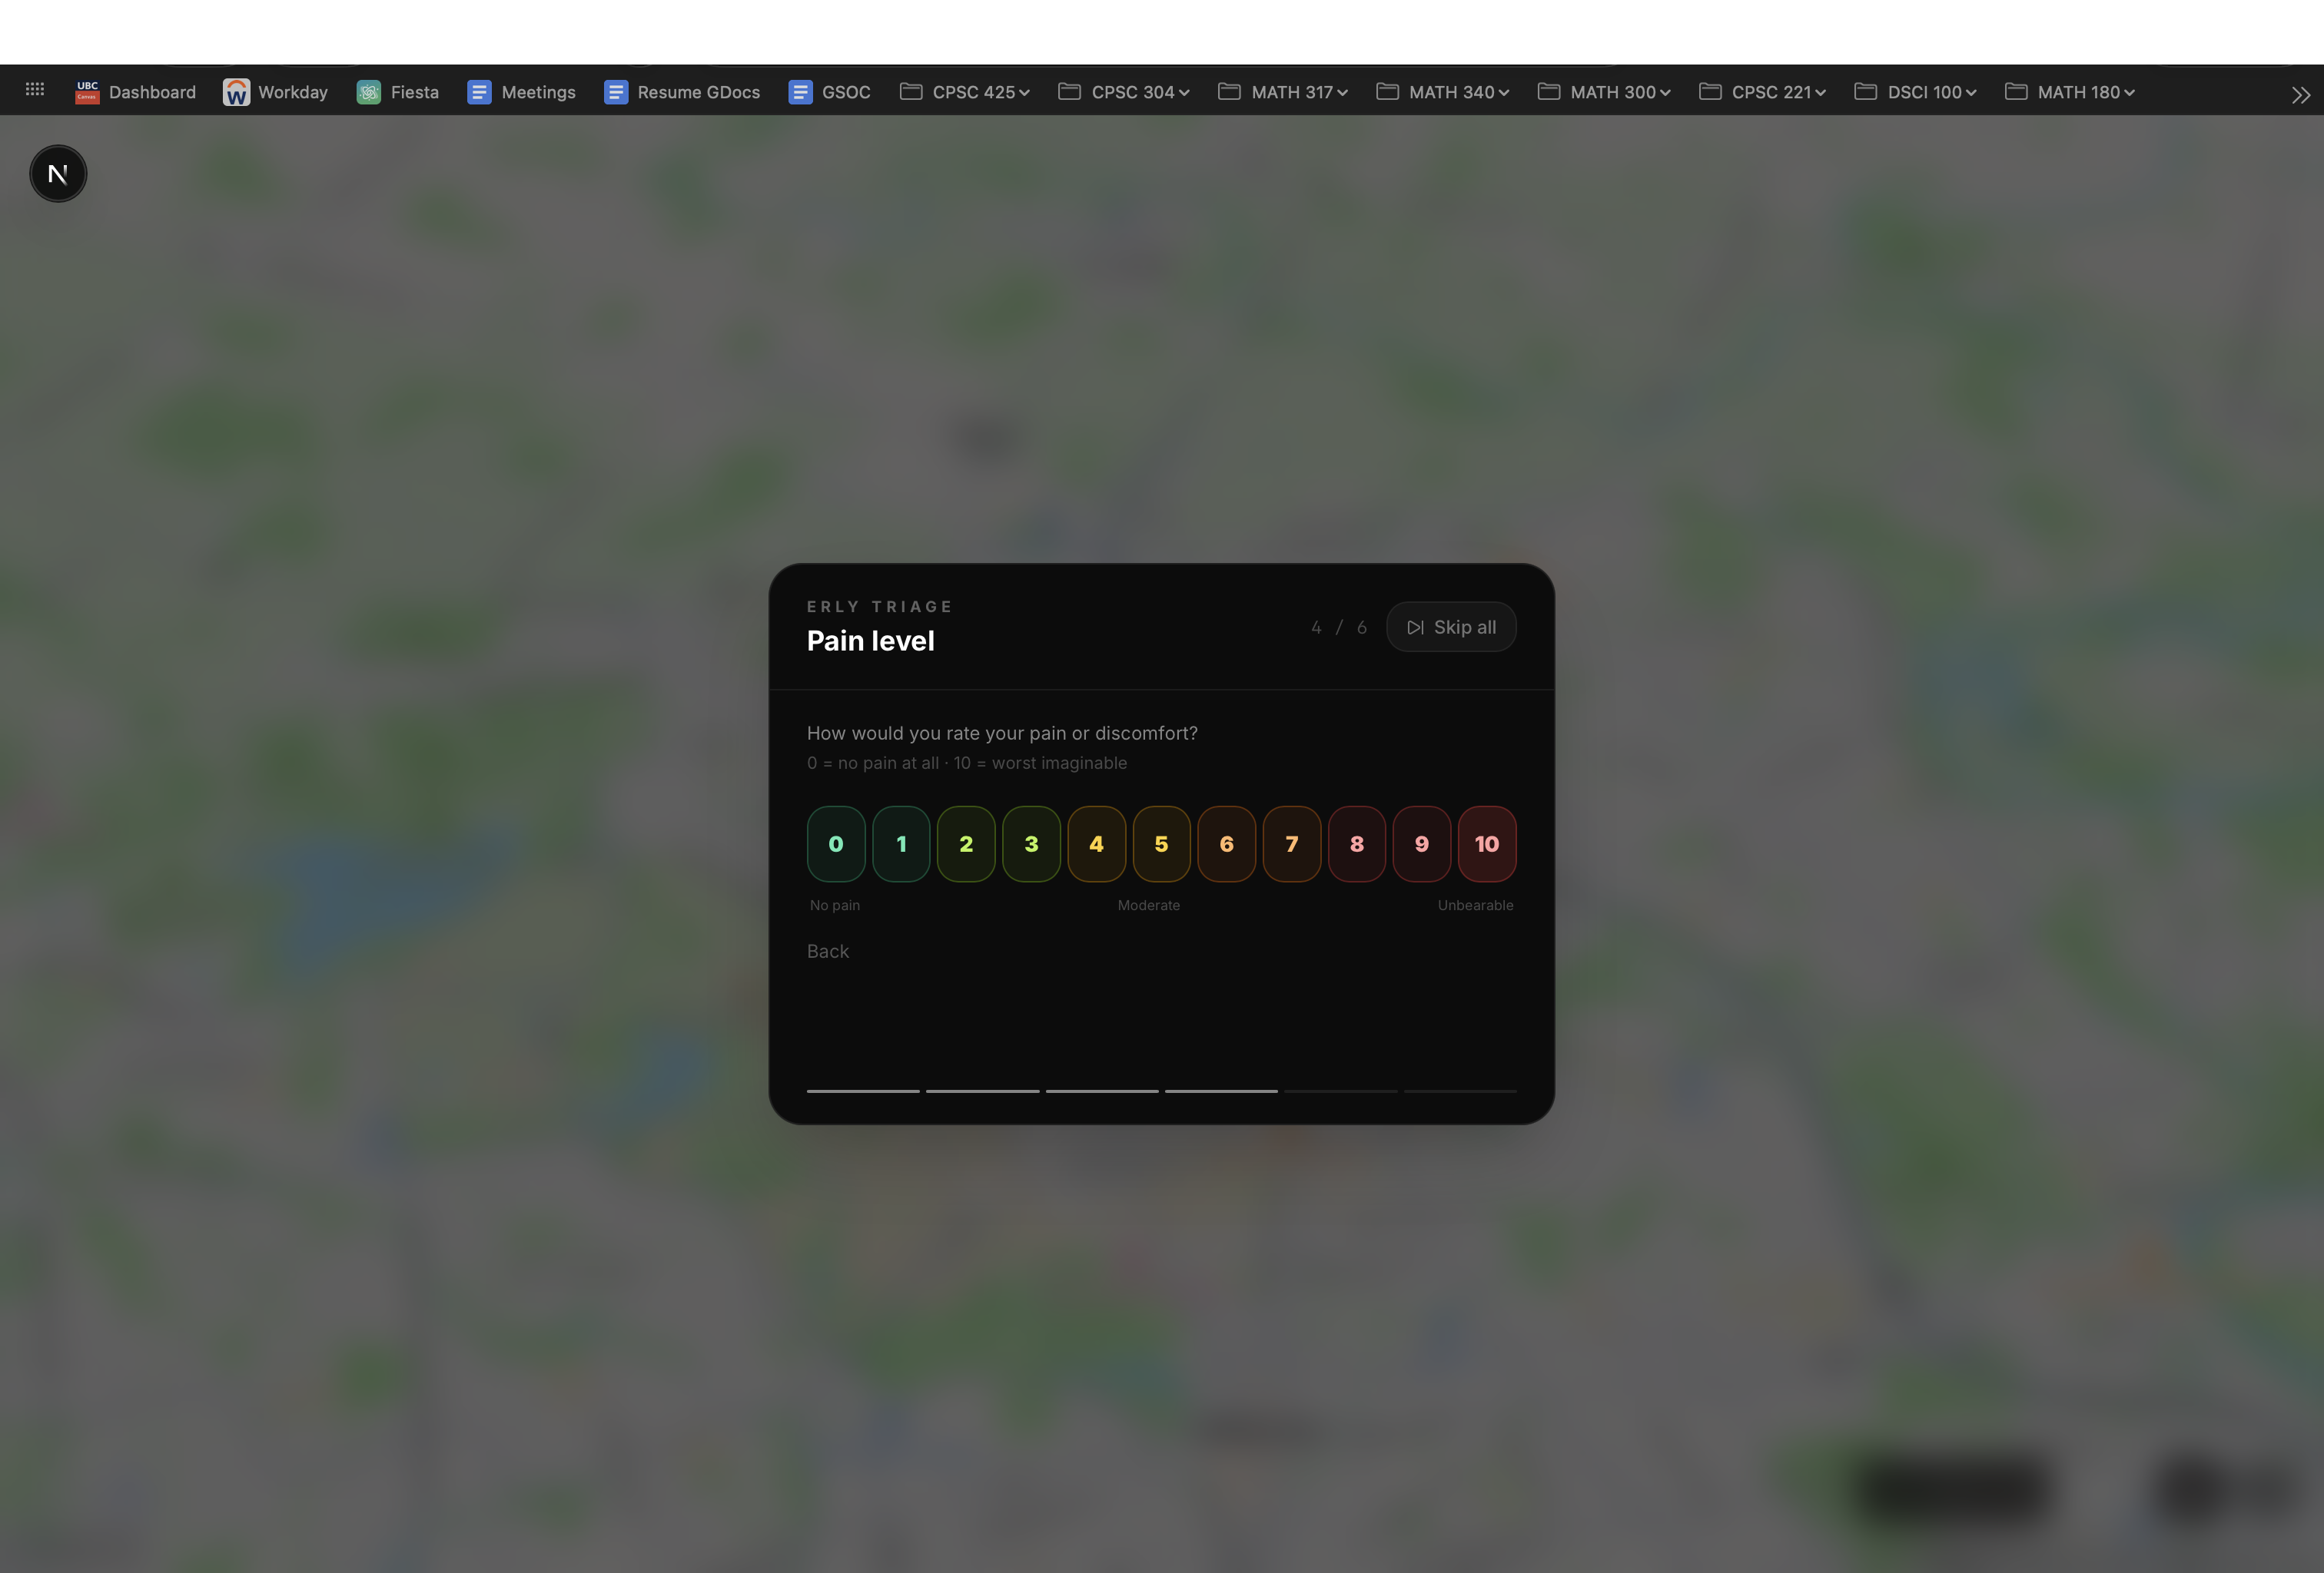Open the Resume GDocs bookmark
Screen dimensions: 2324x1573
(682, 92)
